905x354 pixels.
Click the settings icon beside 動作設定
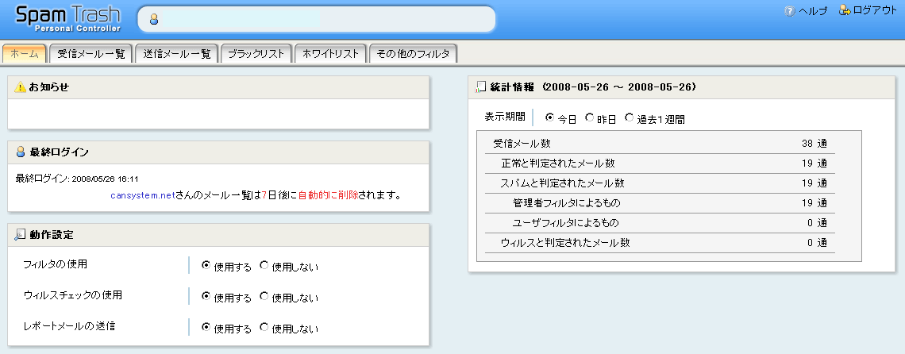(x=20, y=234)
